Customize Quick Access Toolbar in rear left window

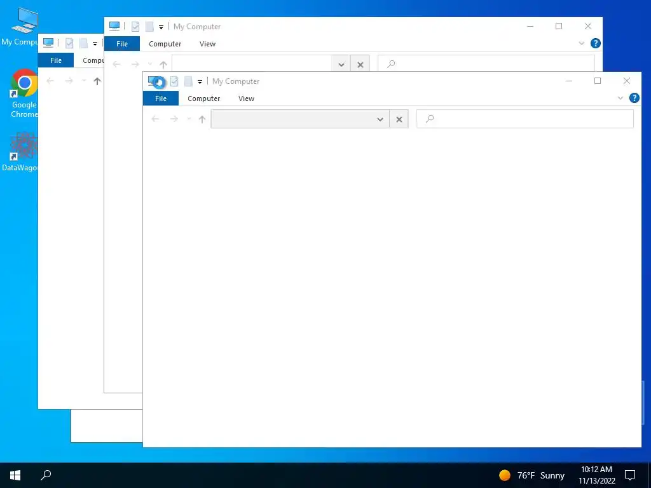(x=95, y=44)
